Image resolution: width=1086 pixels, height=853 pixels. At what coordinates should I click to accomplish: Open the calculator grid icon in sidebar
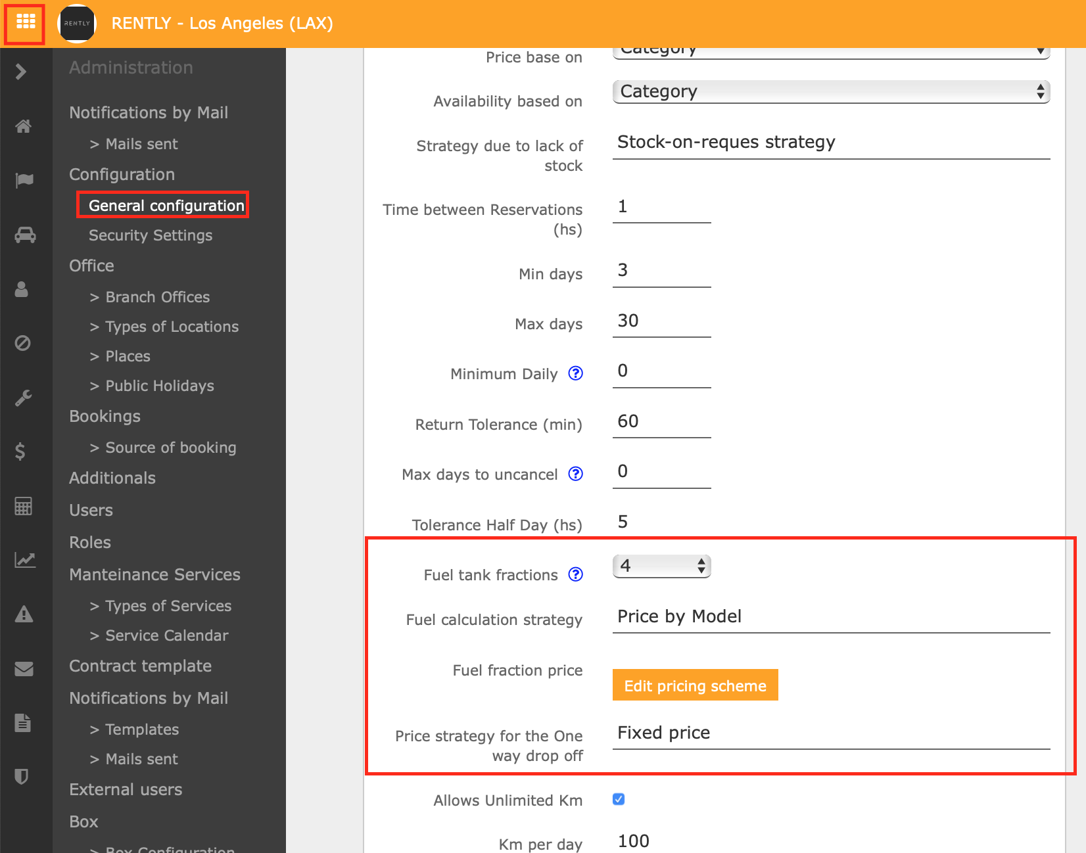pos(24,506)
